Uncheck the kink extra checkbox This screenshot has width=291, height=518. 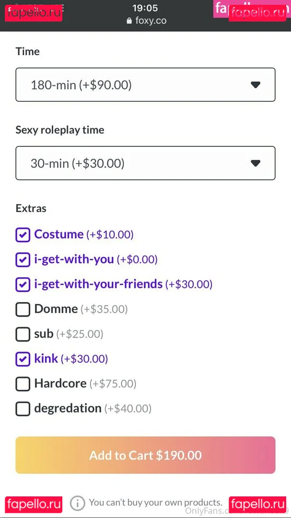pyautogui.click(x=23, y=359)
